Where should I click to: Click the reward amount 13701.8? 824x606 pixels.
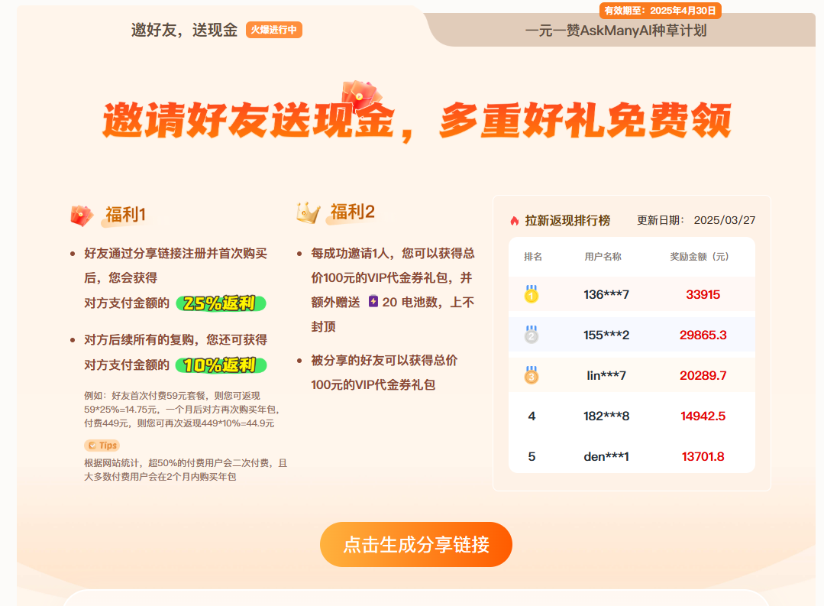coord(703,457)
